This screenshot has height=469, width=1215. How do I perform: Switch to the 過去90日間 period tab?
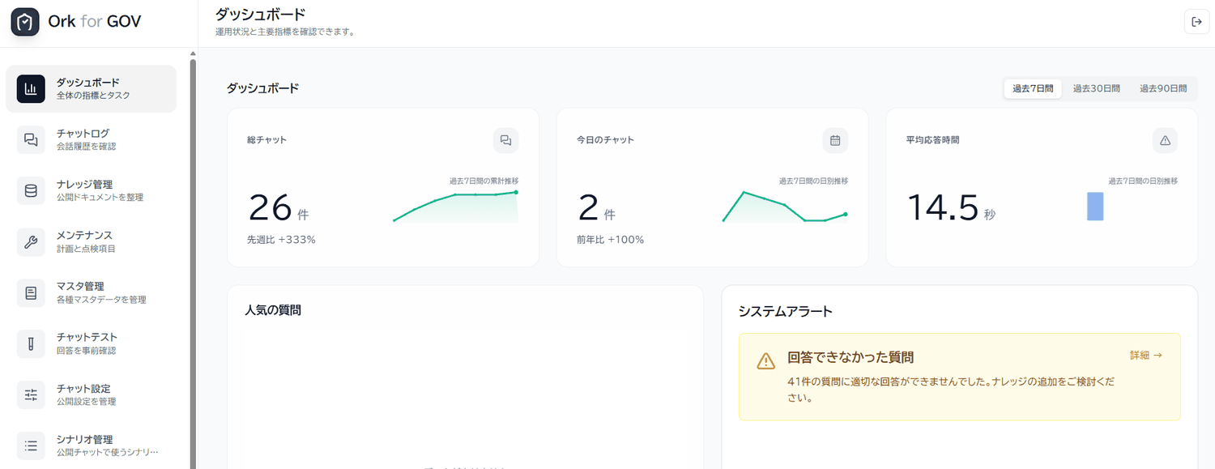1163,89
